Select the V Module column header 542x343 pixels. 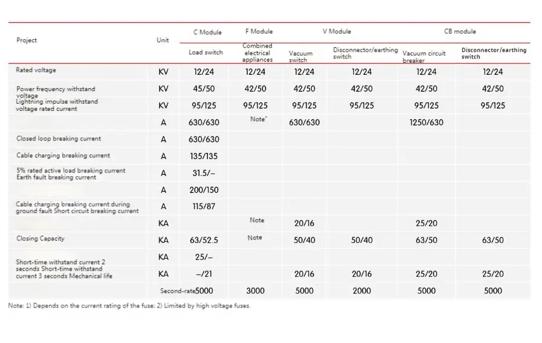pyautogui.click(x=337, y=31)
